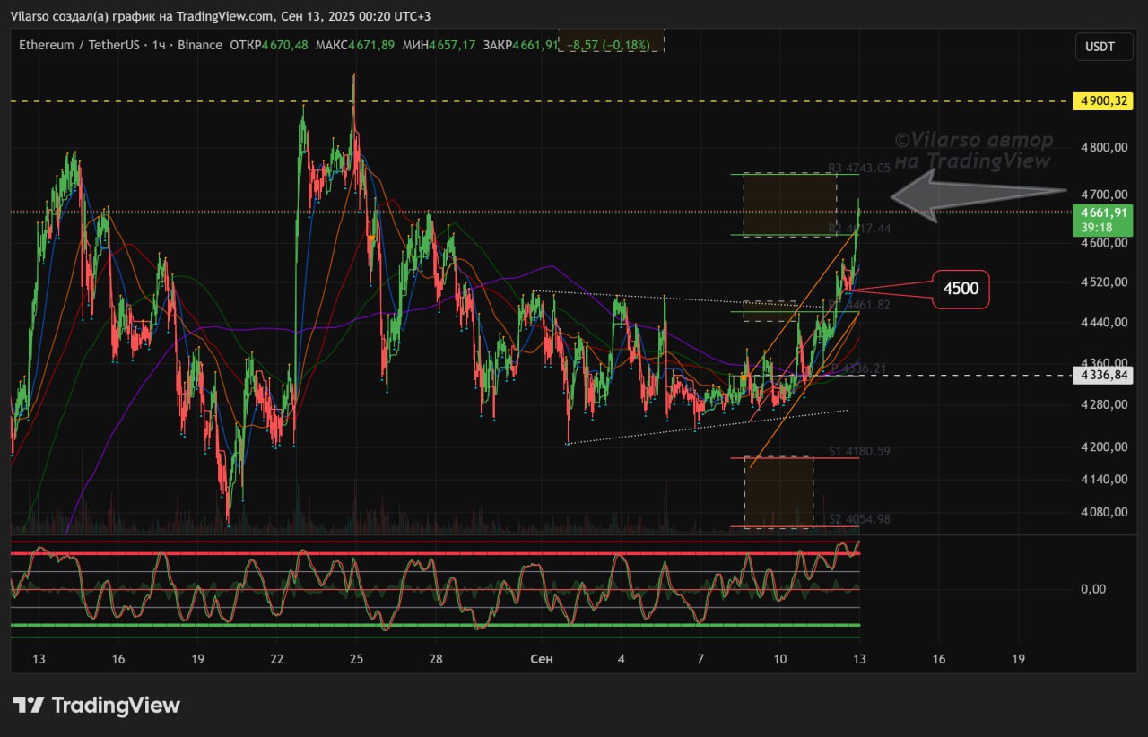Screen dimensions: 1148x737
Task: Click the 7 date on the time axis
Action: (x=700, y=659)
